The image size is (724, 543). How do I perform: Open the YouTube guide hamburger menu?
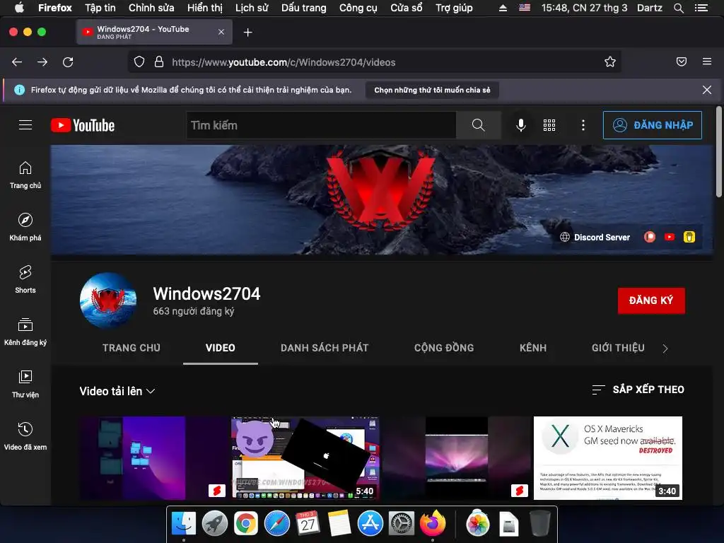tap(25, 124)
